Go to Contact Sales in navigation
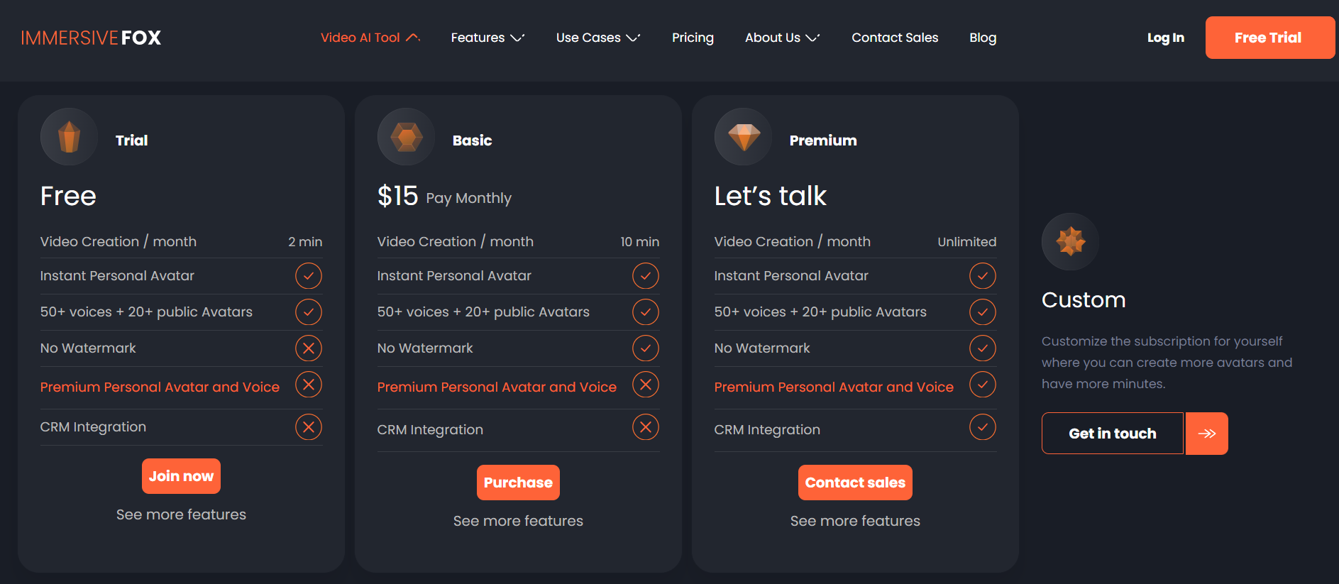Screen dimensions: 1339x584 tap(895, 38)
